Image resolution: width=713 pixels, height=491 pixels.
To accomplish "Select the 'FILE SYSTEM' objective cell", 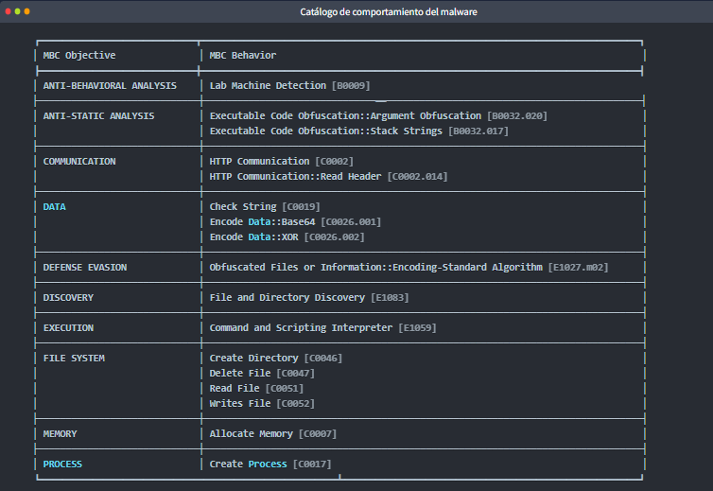I will point(74,359).
